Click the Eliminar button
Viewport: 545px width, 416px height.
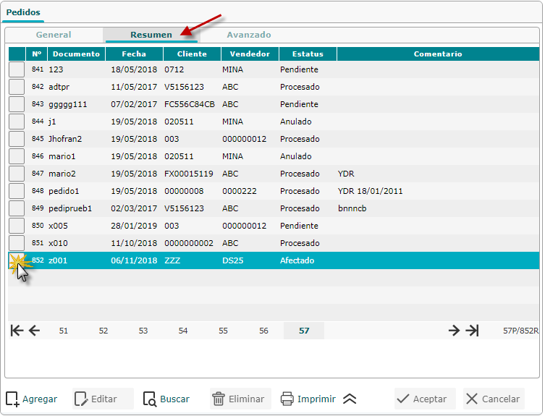pos(240,399)
